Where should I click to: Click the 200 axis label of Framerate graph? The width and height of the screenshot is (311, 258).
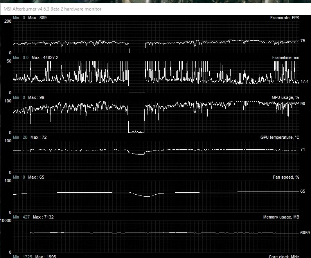coord(8,21)
